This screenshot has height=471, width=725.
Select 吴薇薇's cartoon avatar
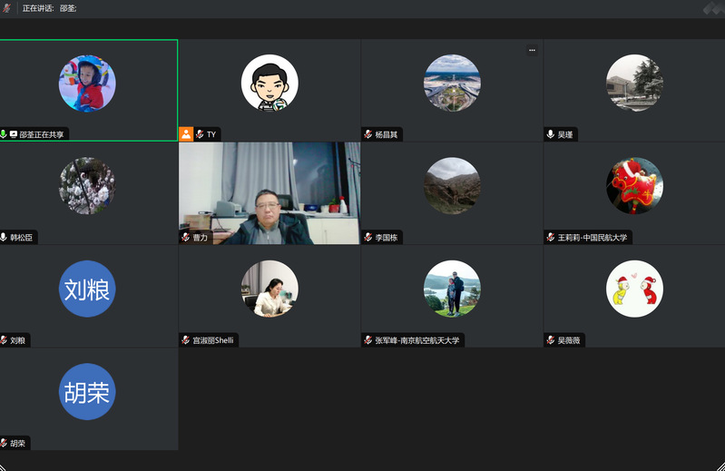pyautogui.click(x=634, y=289)
